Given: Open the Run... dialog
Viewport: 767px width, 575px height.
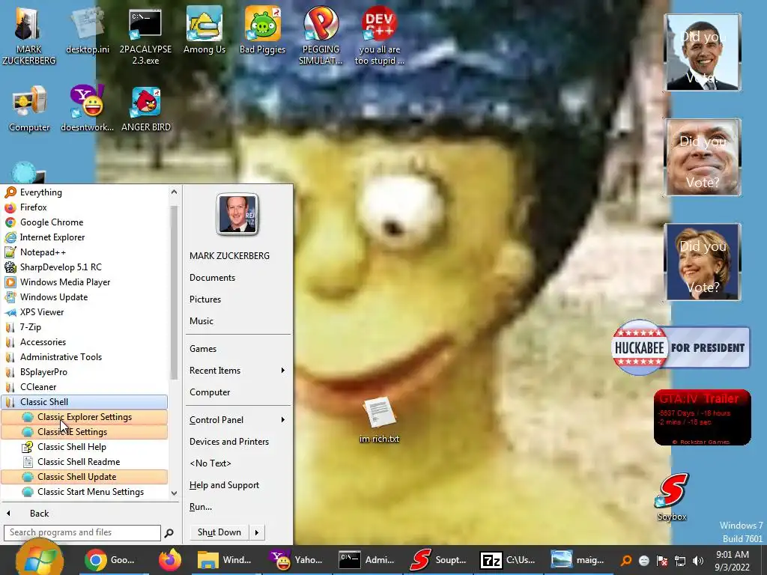Looking at the screenshot, I should [x=237, y=507].
